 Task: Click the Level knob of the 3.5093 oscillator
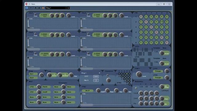click(122, 35)
